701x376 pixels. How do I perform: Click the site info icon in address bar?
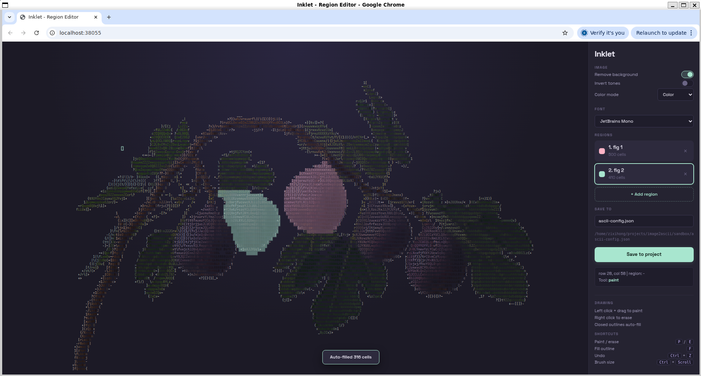[x=52, y=33]
